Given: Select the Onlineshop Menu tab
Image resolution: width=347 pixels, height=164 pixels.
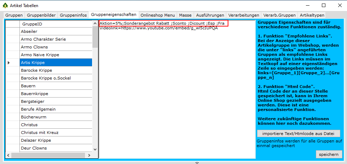Looking at the screenshot, I should pyautogui.click(x=158, y=15).
